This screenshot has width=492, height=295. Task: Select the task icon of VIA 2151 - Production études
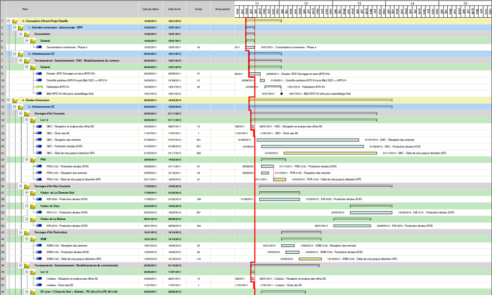point(39,212)
